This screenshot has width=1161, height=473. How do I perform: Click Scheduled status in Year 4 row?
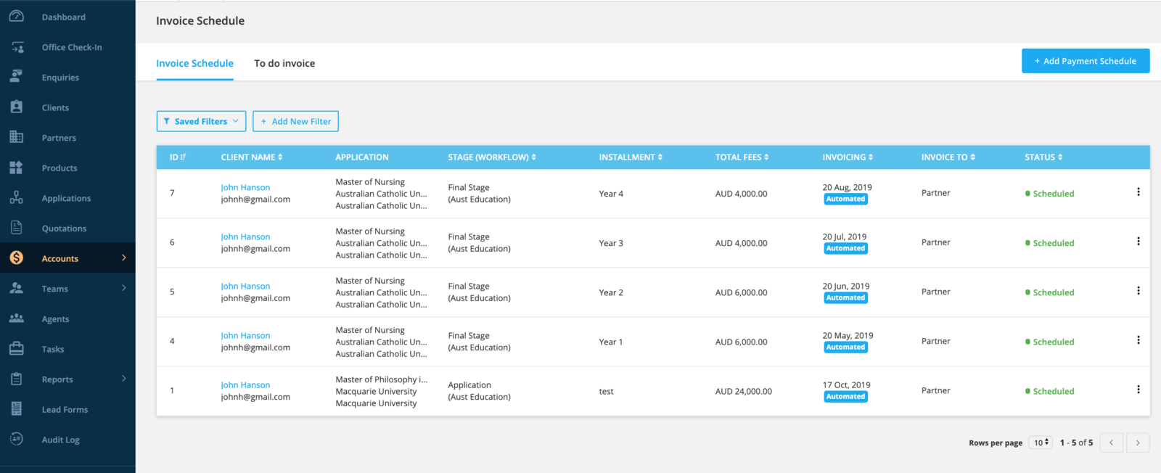point(1049,194)
